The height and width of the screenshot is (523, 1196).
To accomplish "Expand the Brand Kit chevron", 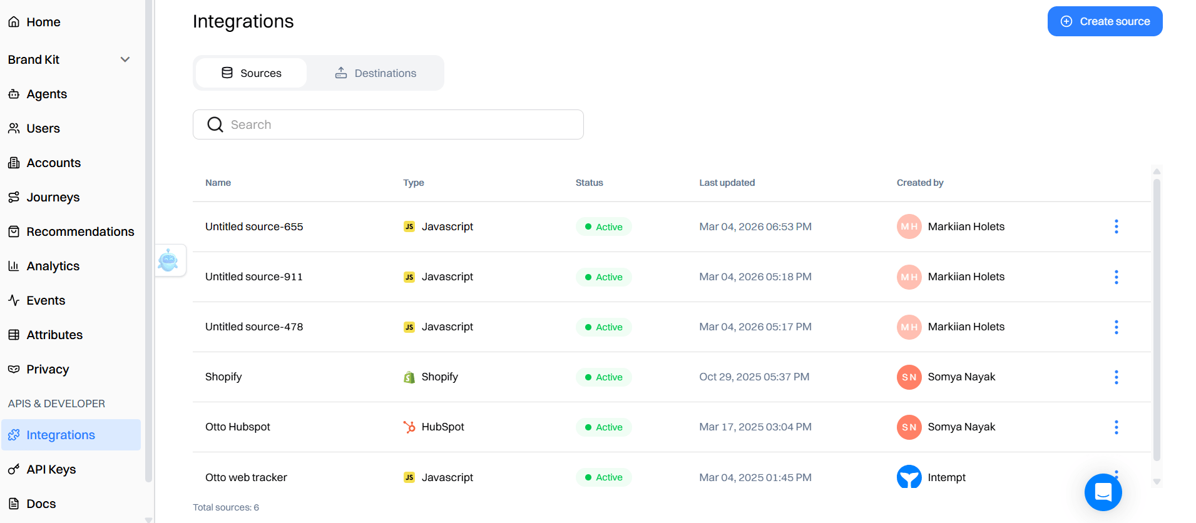I will [x=125, y=59].
